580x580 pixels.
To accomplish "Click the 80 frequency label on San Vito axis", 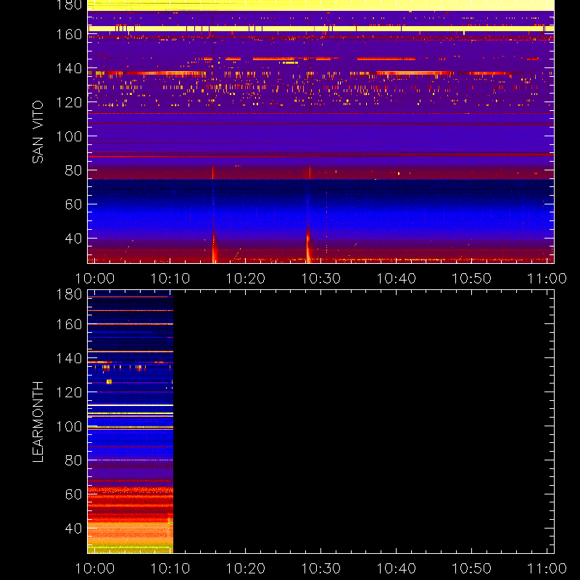I will (x=74, y=170).
